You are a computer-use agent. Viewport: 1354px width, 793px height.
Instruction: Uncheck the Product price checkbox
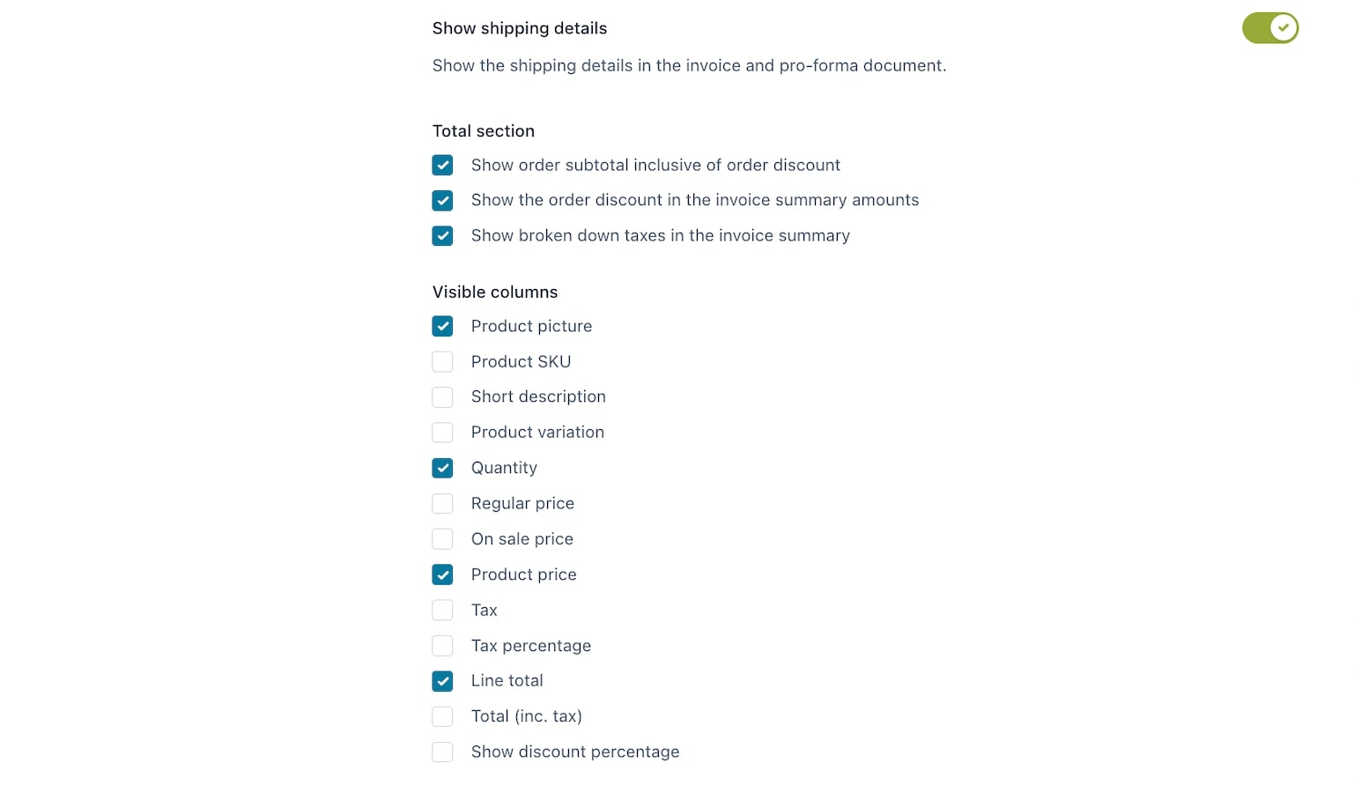[x=442, y=574]
